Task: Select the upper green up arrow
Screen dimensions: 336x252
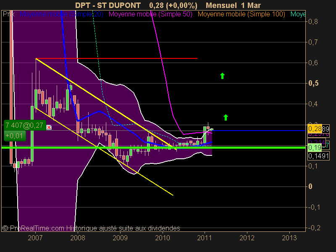Action: coord(222,76)
